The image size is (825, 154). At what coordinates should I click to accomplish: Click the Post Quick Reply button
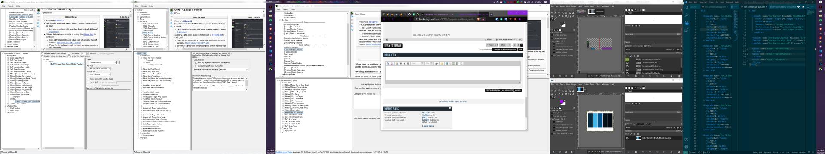coord(493,90)
